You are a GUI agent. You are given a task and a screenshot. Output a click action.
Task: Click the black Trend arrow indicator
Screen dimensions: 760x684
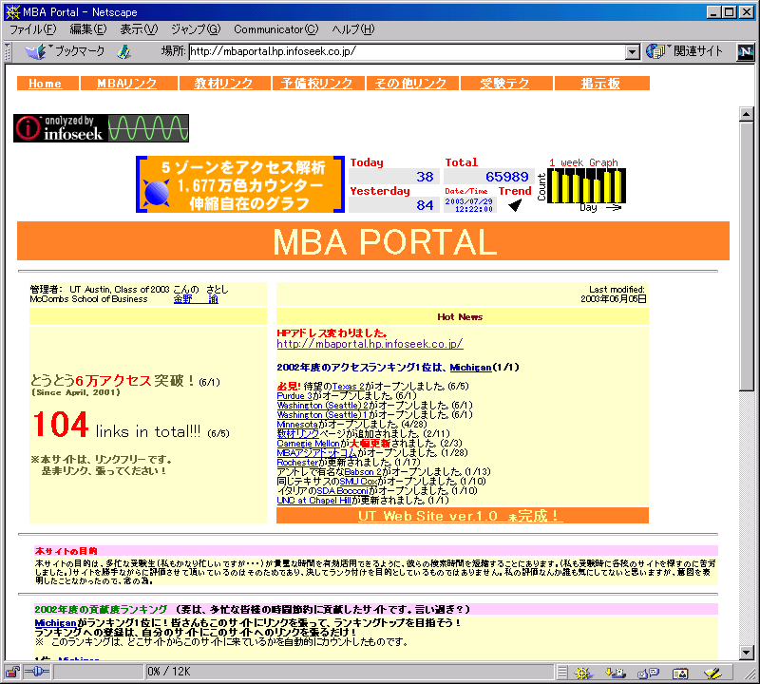(x=515, y=205)
